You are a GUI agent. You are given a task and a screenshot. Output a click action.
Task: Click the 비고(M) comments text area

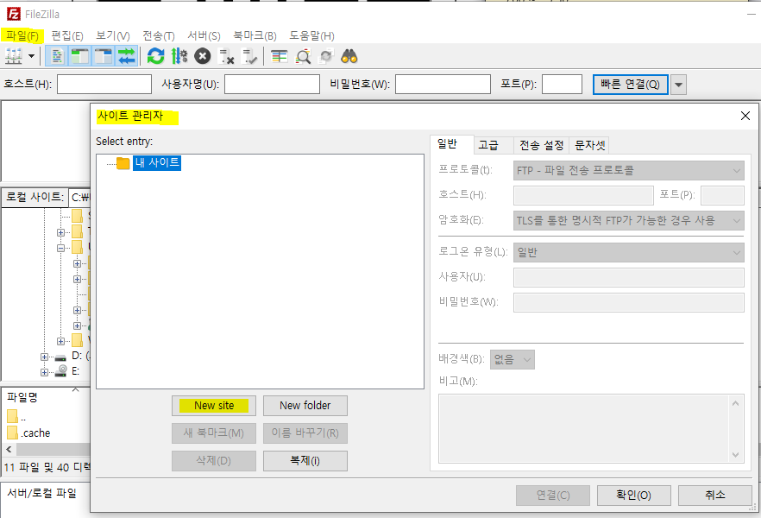pyautogui.click(x=583, y=429)
